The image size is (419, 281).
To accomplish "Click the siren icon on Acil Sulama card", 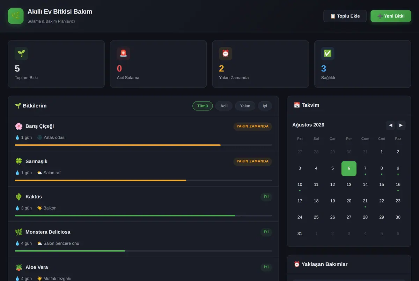I will coord(123,53).
